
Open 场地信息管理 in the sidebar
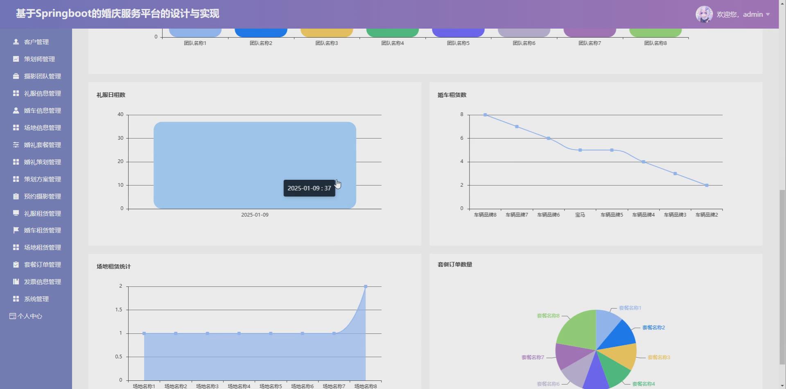(x=43, y=127)
